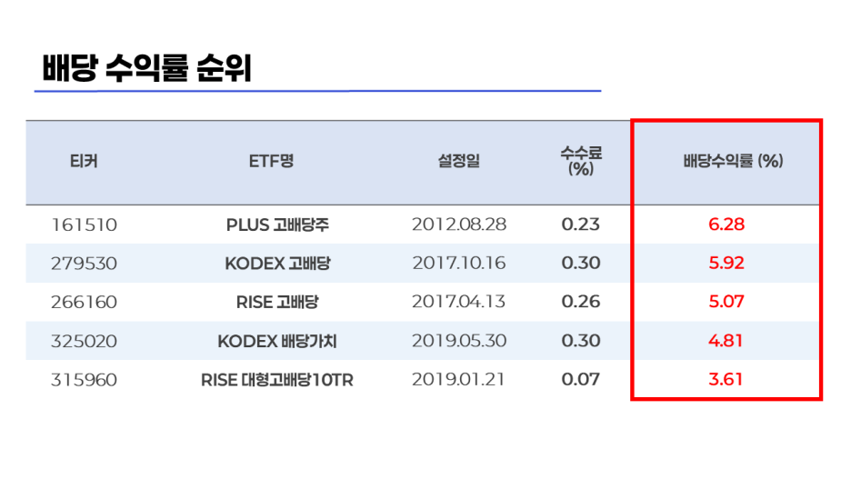Click the date '2017.10.16'
Viewport: 851px width, 479px height.
(x=459, y=263)
